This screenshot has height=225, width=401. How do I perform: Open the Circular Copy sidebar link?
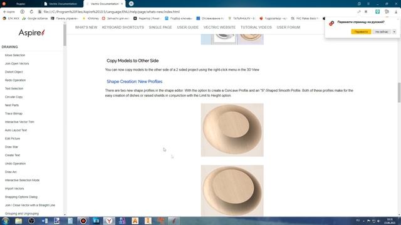click(x=14, y=97)
